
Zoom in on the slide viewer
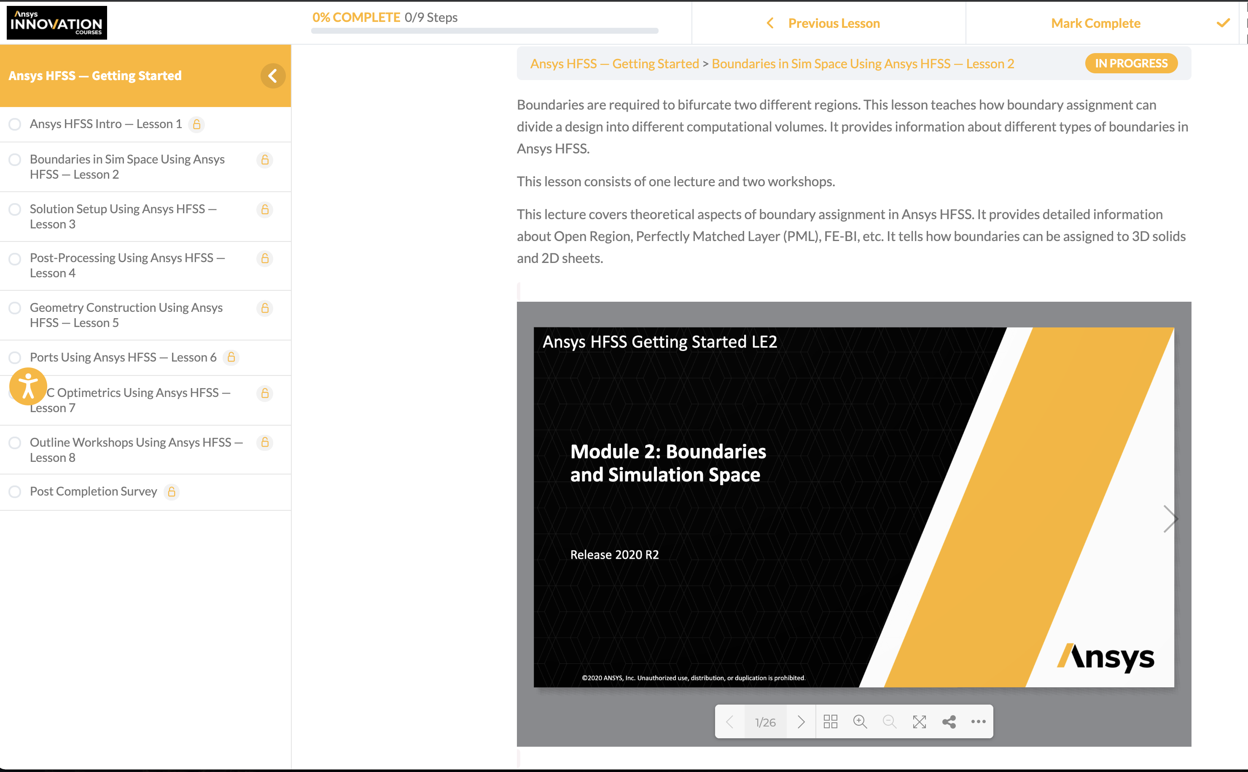pyautogui.click(x=860, y=721)
